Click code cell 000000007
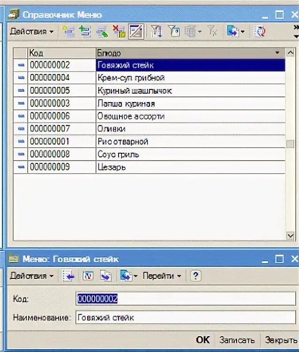 62,129
